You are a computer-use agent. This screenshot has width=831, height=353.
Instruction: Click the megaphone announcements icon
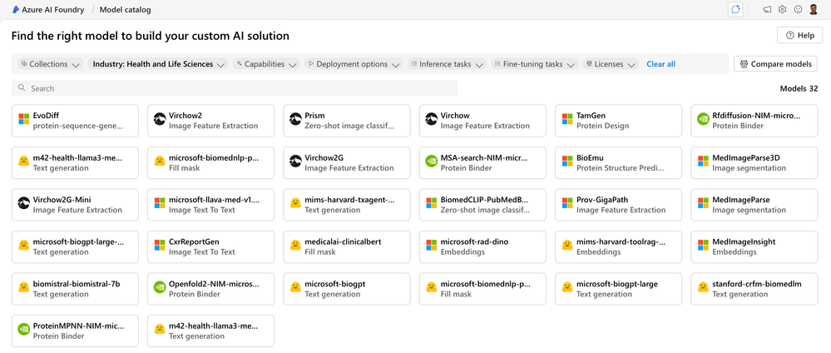[x=767, y=9]
